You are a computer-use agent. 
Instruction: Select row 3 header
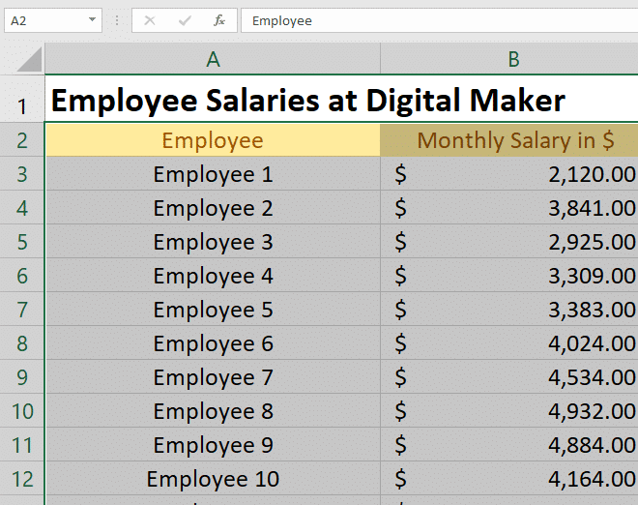point(22,174)
